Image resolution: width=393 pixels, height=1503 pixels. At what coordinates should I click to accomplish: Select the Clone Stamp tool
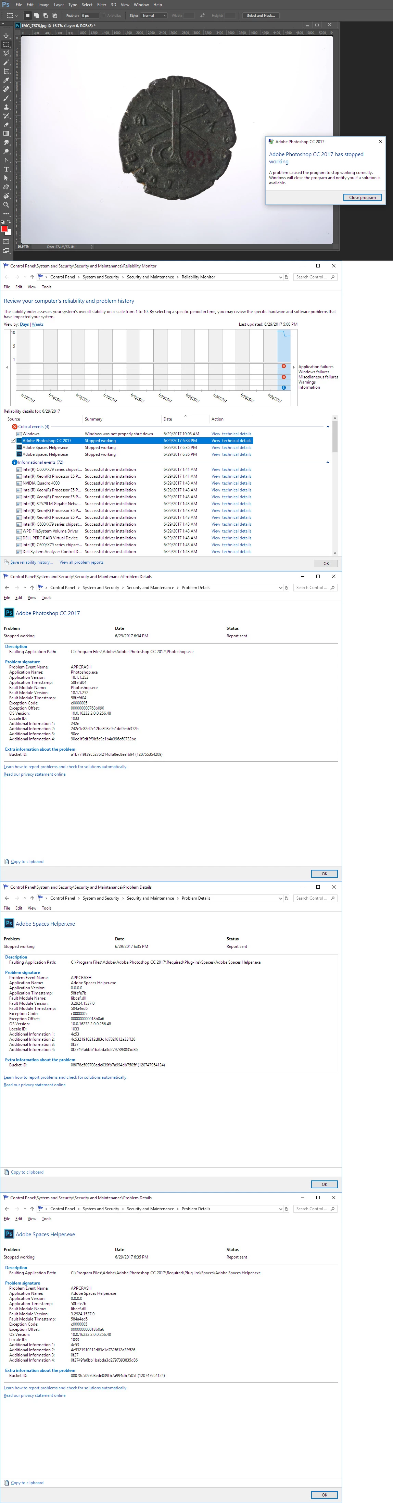7,107
